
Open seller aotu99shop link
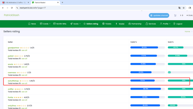tap(13, 81)
